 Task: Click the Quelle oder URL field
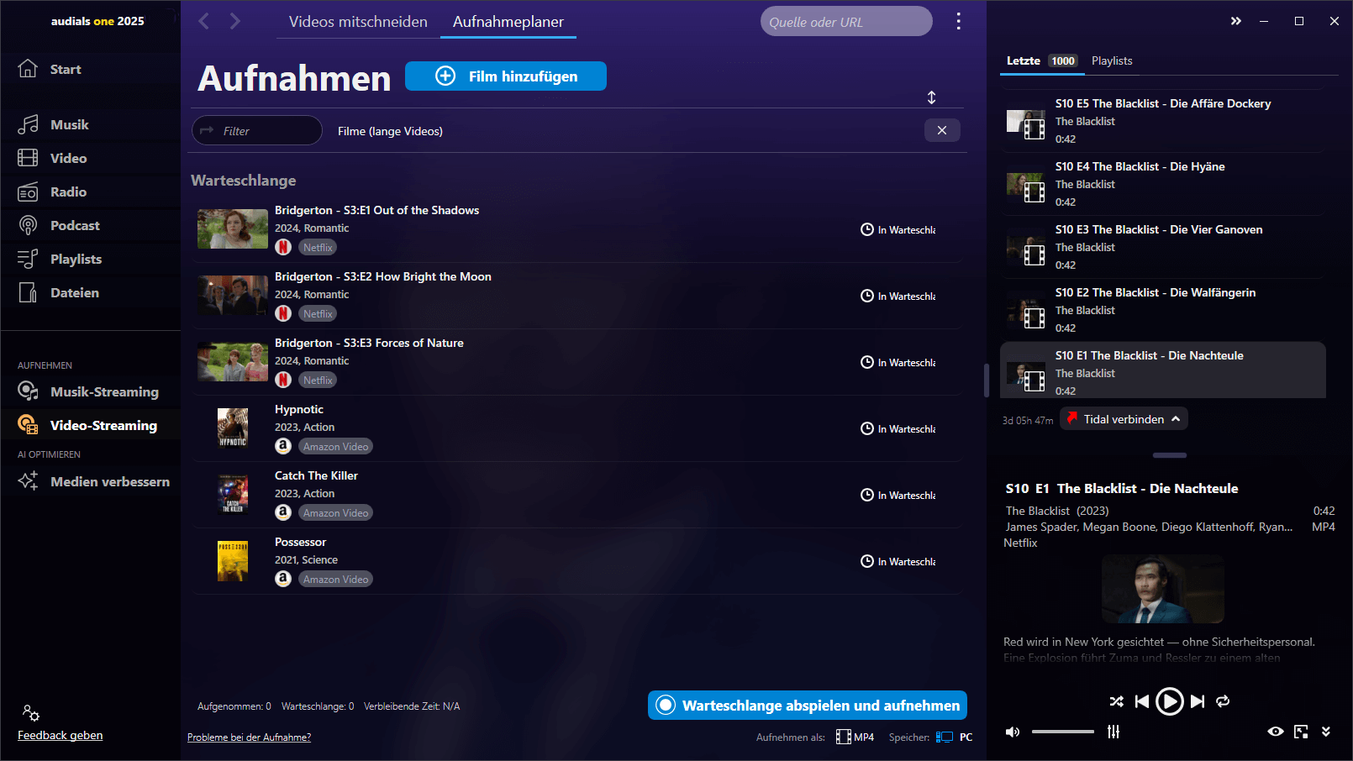click(x=846, y=22)
